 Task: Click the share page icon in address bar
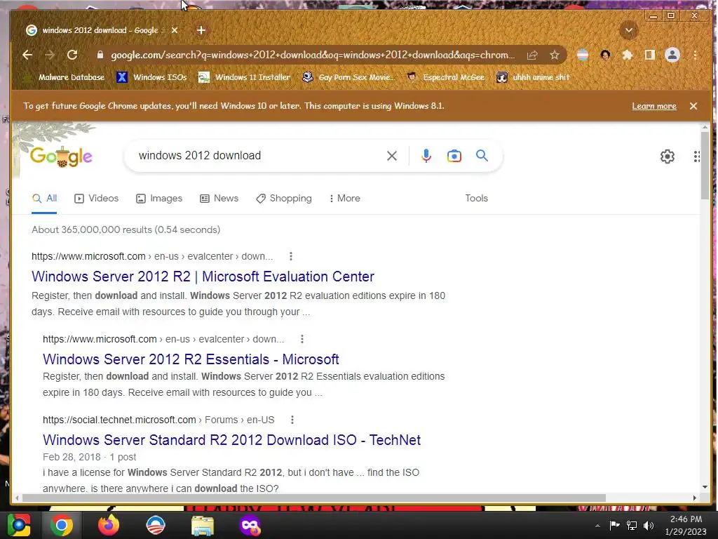[x=531, y=55]
